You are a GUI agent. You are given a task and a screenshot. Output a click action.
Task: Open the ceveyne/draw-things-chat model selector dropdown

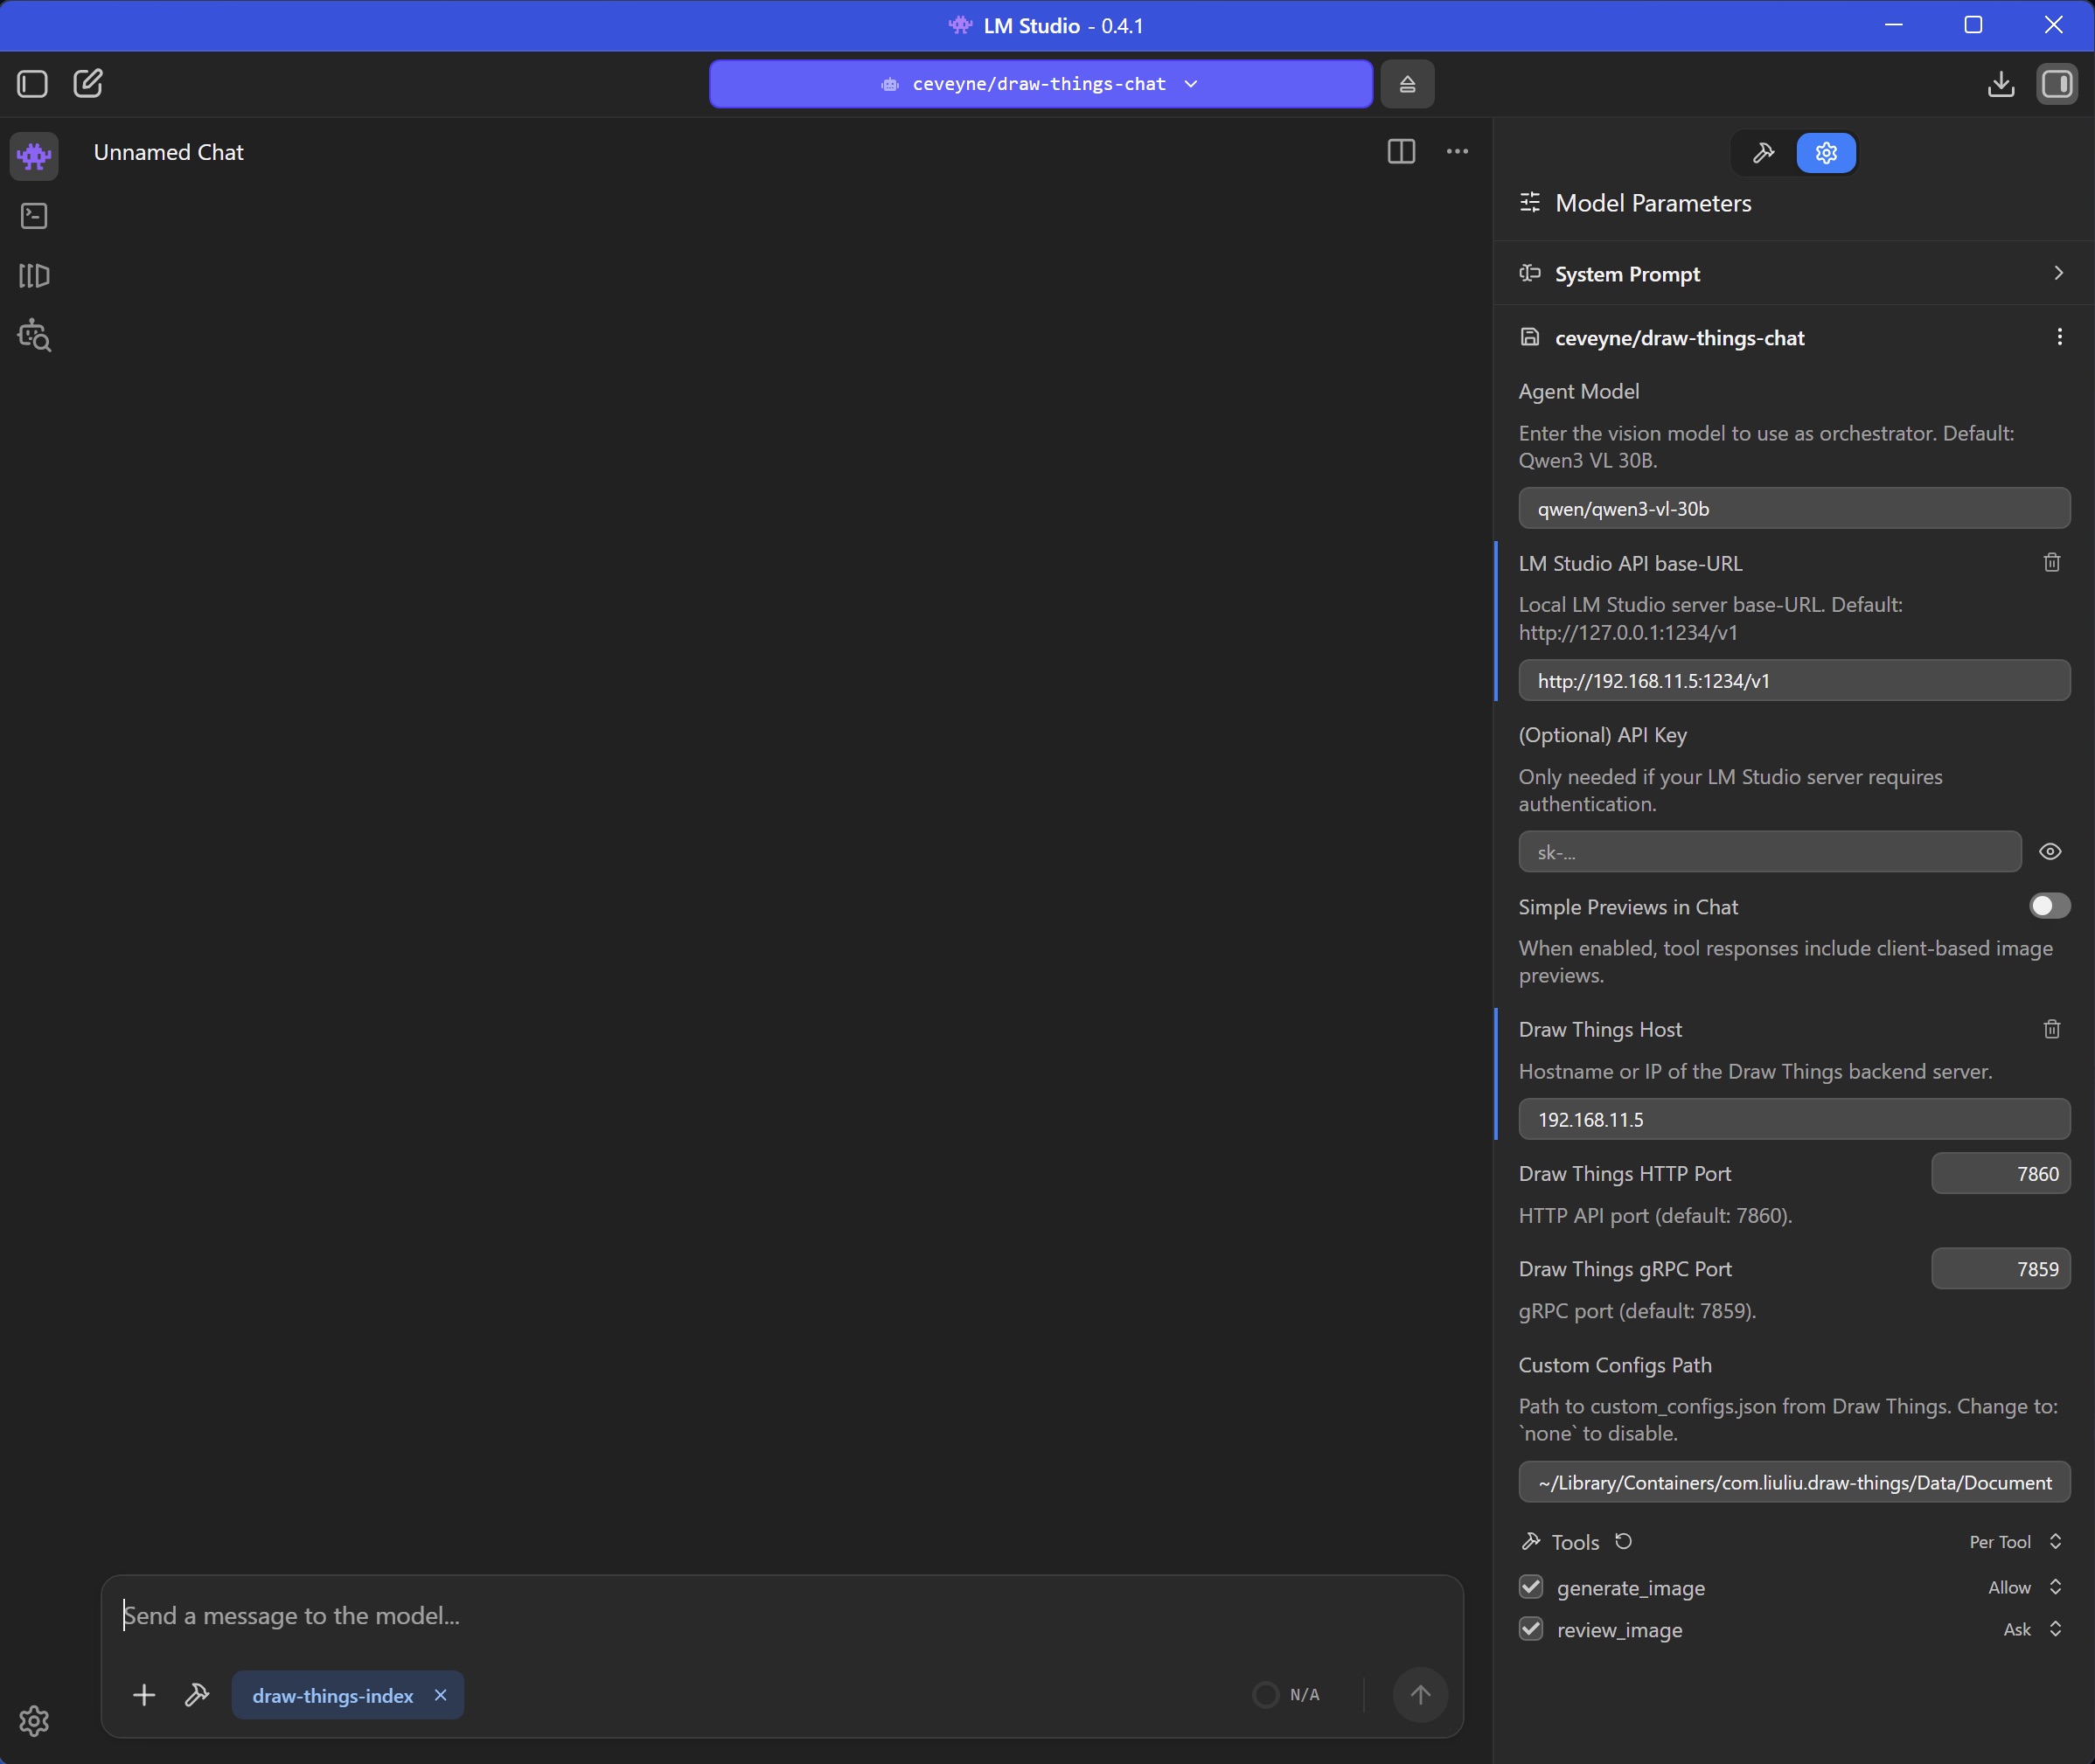[1040, 84]
